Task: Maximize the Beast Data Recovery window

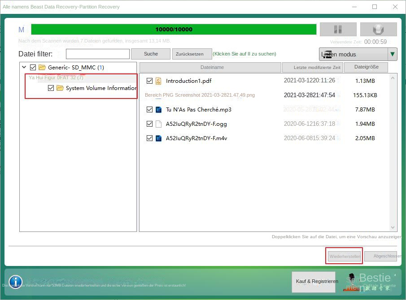Action: (375, 7)
